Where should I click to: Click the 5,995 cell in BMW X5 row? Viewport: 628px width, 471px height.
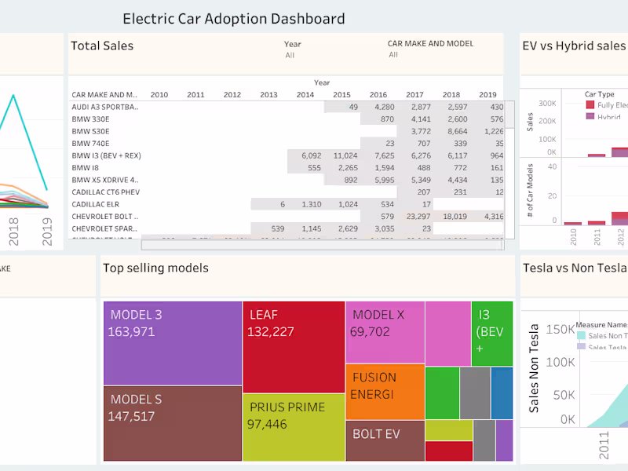(385, 180)
